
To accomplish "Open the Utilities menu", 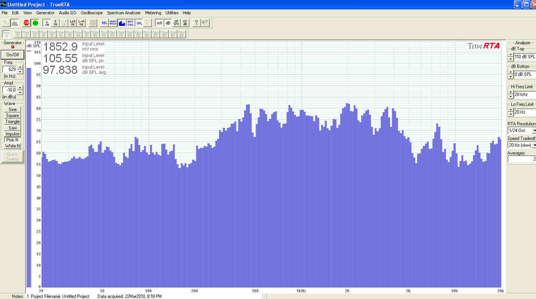I will click(172, 13).
